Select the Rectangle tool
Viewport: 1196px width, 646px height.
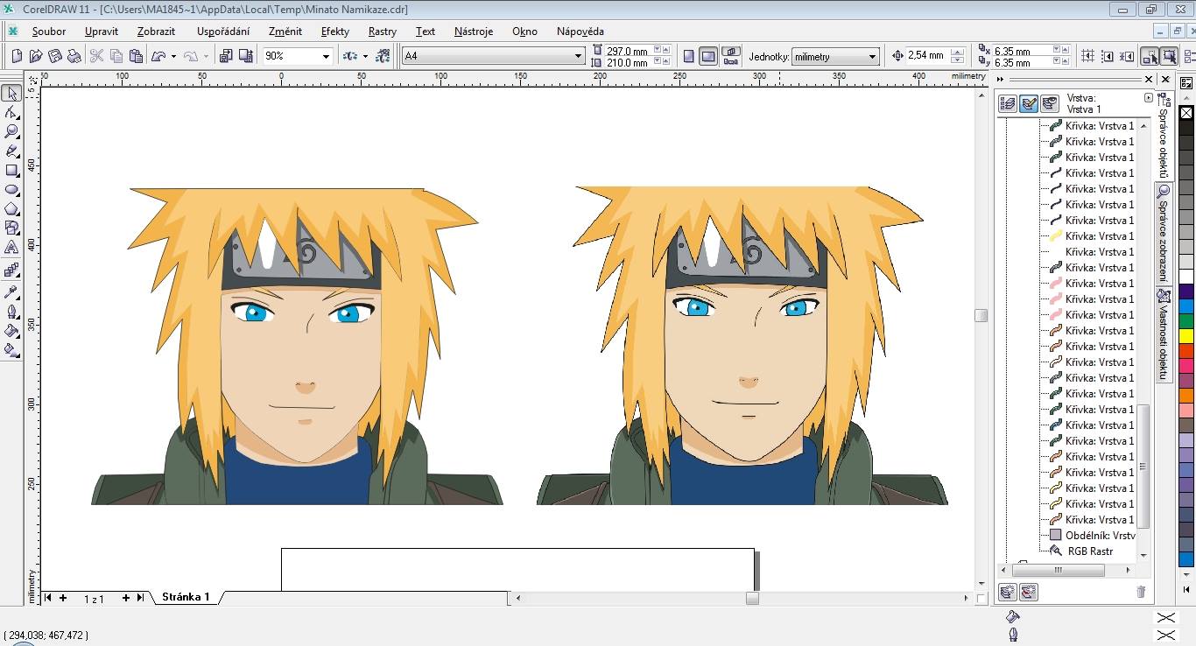click(x=11, y=170)
